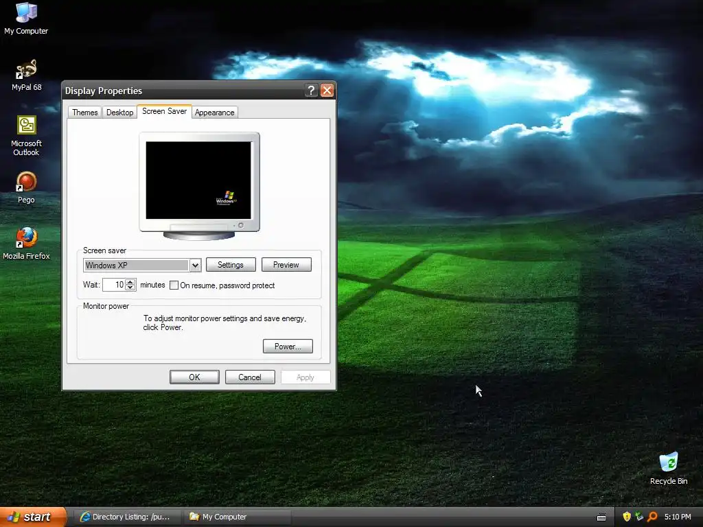Viewport: 703px width, 527px height.
Task: Switch to Directory Listing taskbar window
Action: [127, 517]
